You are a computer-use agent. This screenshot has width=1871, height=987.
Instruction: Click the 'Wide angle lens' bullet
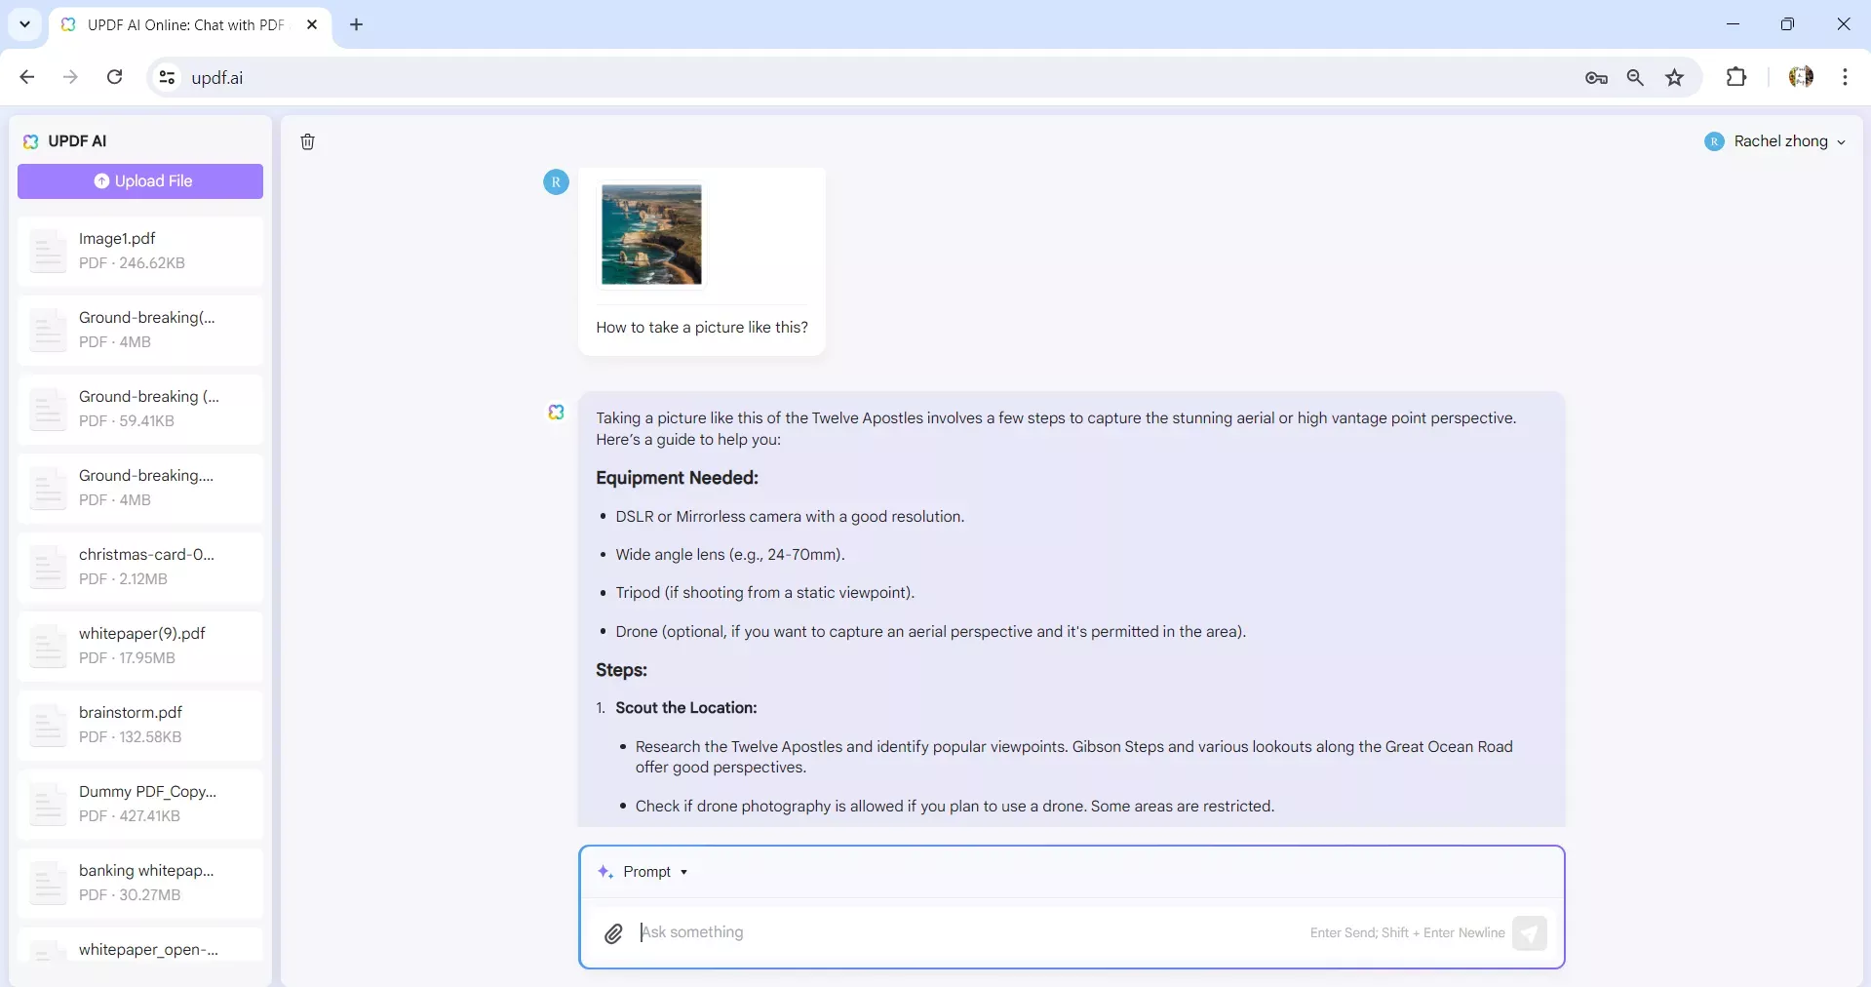point(730,555)
